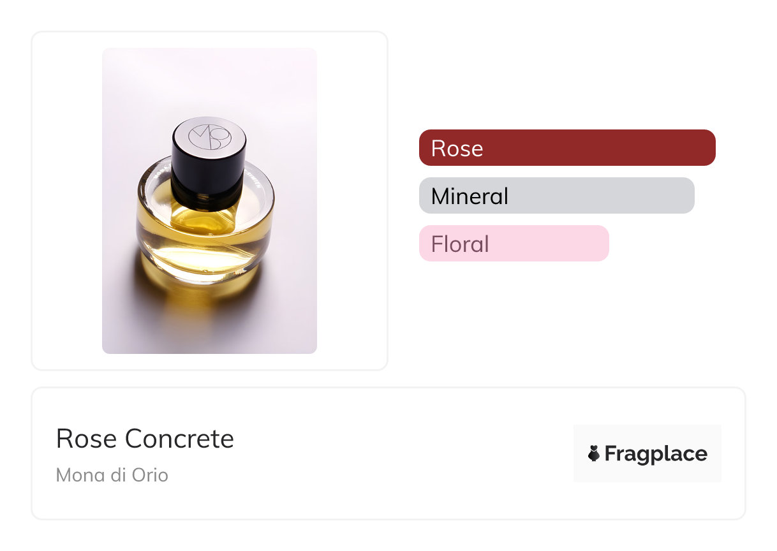The width and height of the screenshot is (777, 551).
Task: Click the white margin left of the bottle photo
Action: 67,200
